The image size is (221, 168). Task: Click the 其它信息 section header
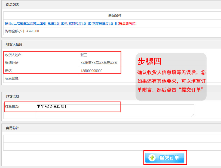coord(13,96)
